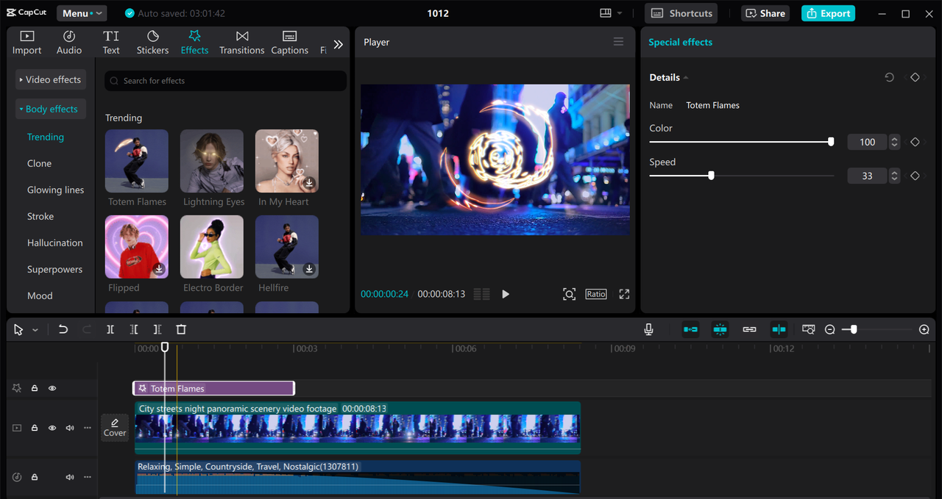Screen dimensions: 942x499
Task: Zoom in the timeline with plus icon
Action: point(924,330)
